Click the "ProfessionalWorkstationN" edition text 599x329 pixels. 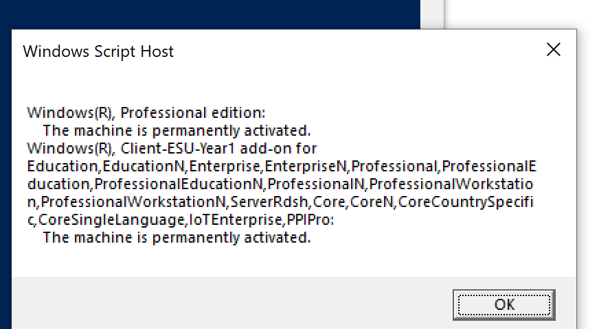tap(134, 202)
